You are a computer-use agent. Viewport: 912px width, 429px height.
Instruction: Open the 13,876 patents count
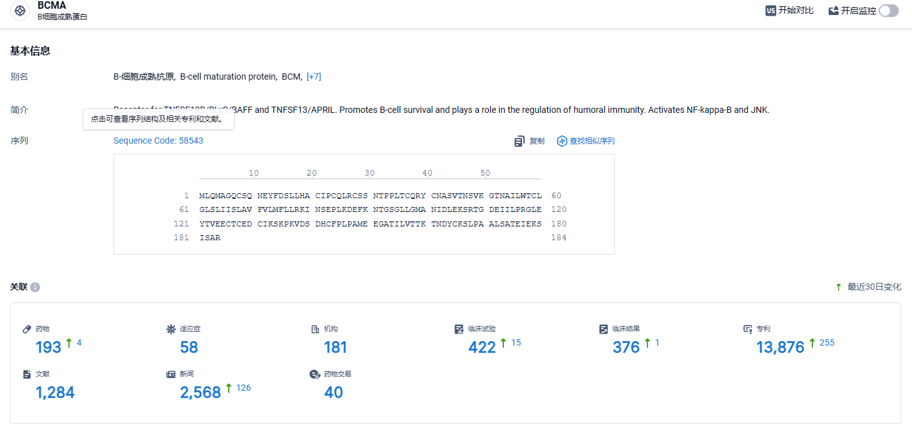tap(780, 347)
